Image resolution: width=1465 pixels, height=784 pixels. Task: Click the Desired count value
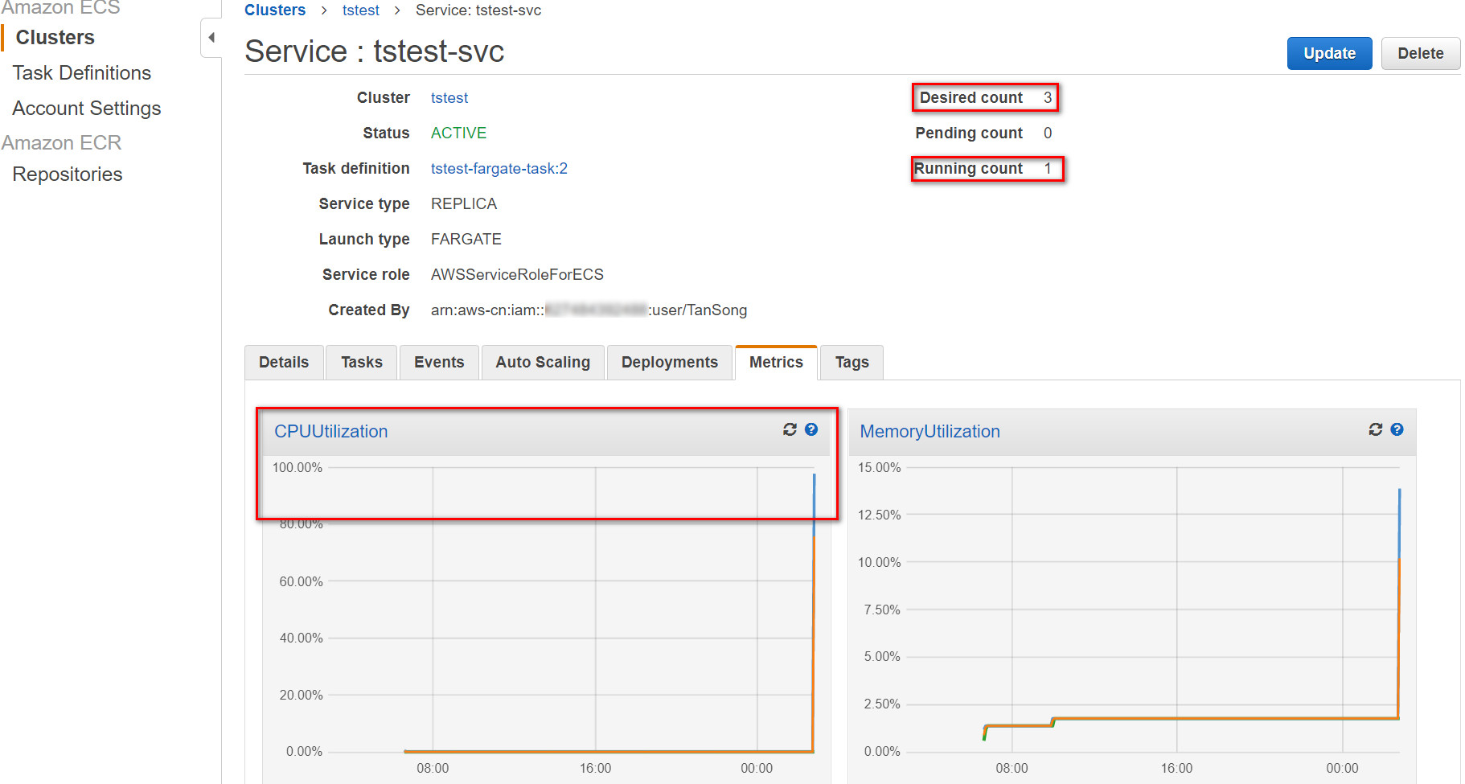click(x=1048, y=97)
